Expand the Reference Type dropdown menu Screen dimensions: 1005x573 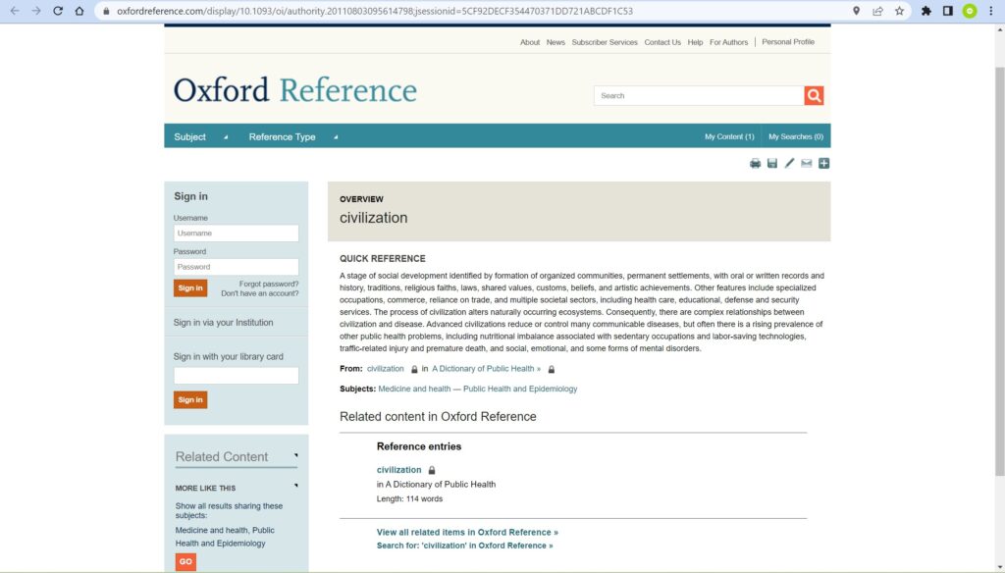point(292,136)
